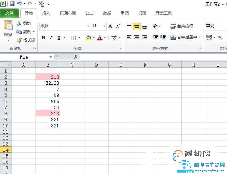
Task: Open the number format 常规 box
Action: click(x=216, y=26)
